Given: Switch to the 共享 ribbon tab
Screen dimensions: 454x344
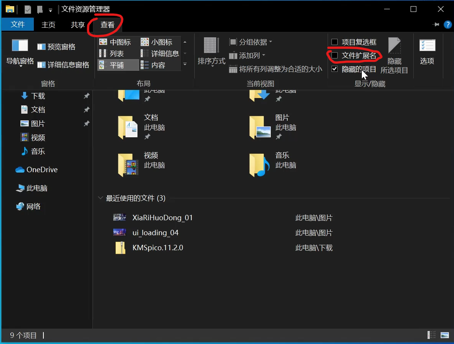Looking at the screenshot, I should coord(78,25).
